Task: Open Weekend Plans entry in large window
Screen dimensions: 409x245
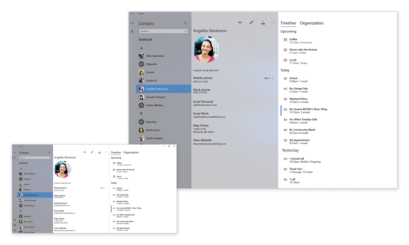Action: (299, 100)
